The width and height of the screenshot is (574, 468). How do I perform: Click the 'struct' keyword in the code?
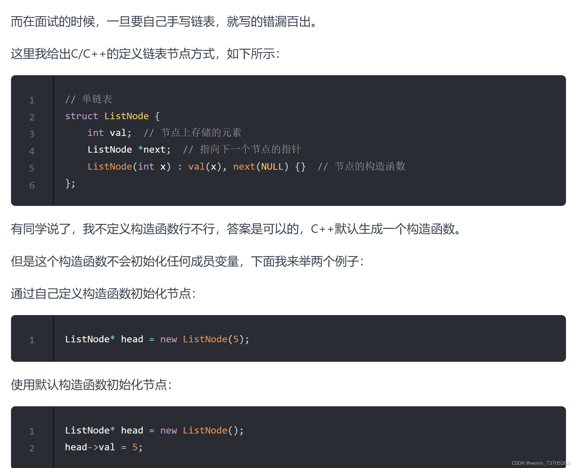coord(81,116)
